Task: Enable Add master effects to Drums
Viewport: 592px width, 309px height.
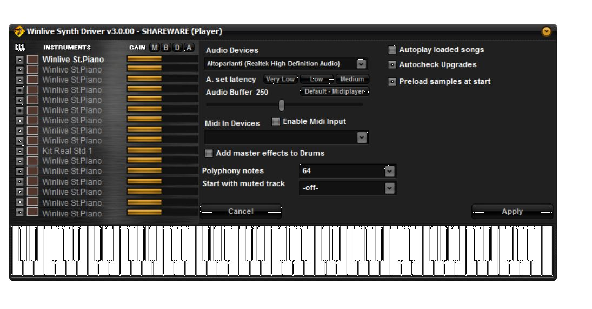Action: click(209, 153)
